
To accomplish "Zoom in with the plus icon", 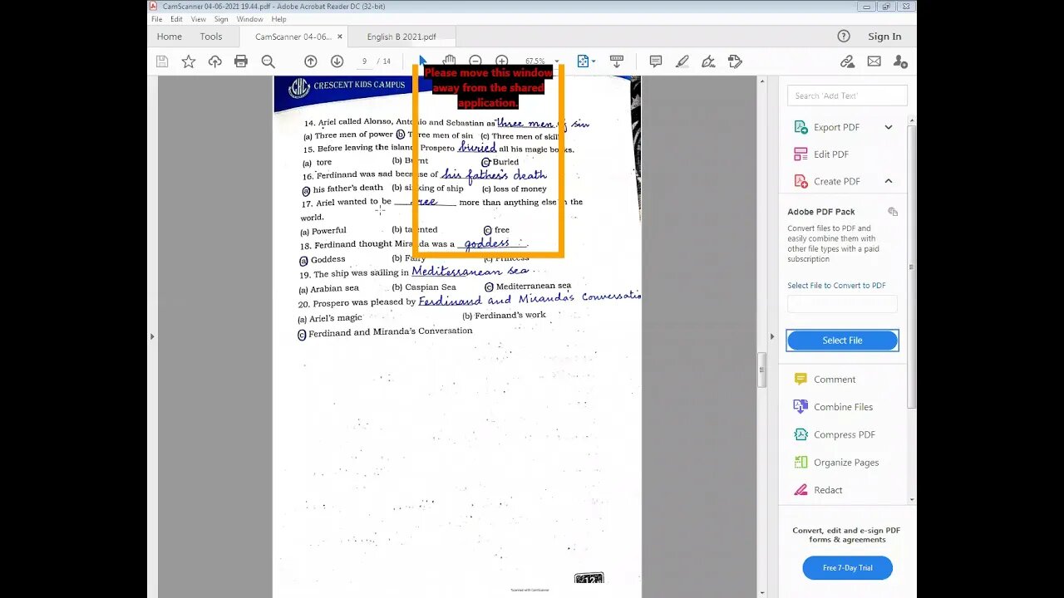I will click(502, 61).
